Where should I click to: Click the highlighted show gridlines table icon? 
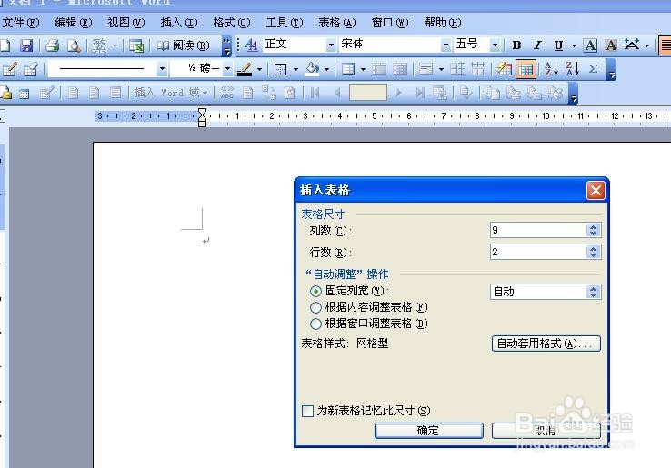(x=526, y=69)
